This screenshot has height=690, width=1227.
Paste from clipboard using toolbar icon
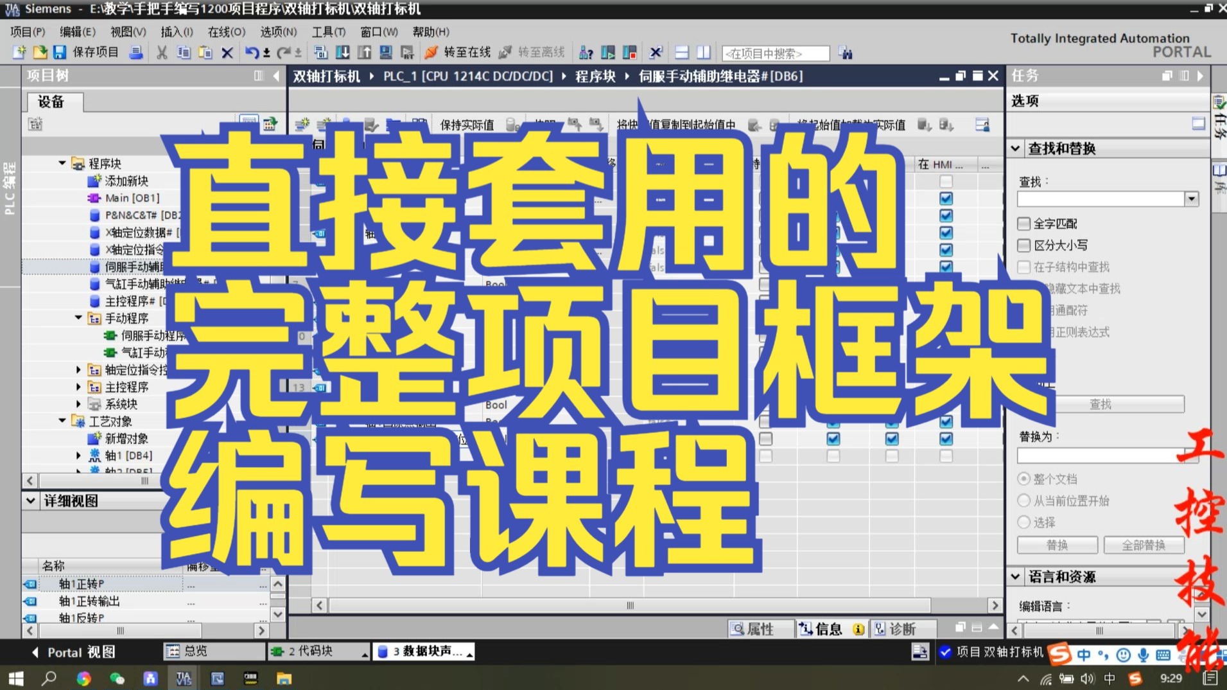tap(205, 52)
